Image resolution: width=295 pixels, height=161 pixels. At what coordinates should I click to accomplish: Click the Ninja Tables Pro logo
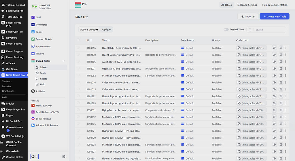tap(78, 5)
